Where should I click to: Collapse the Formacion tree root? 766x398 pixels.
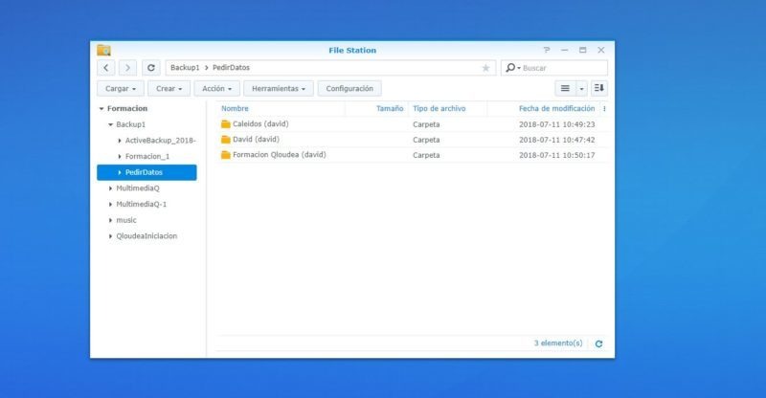tap(101, 108)
